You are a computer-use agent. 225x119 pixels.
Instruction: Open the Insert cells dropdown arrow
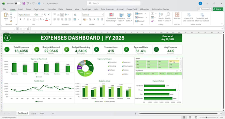[146, 14]
